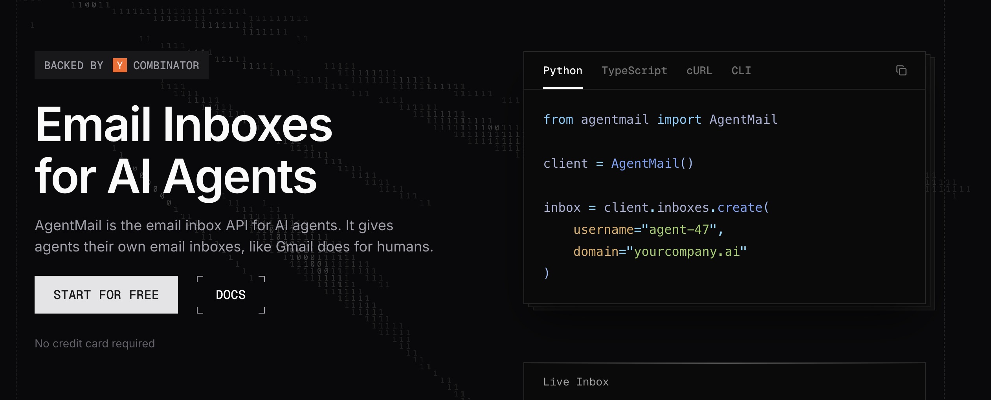Copy the code snippet using the copy icon
This screenshot has height=400, width=991.
901,71
